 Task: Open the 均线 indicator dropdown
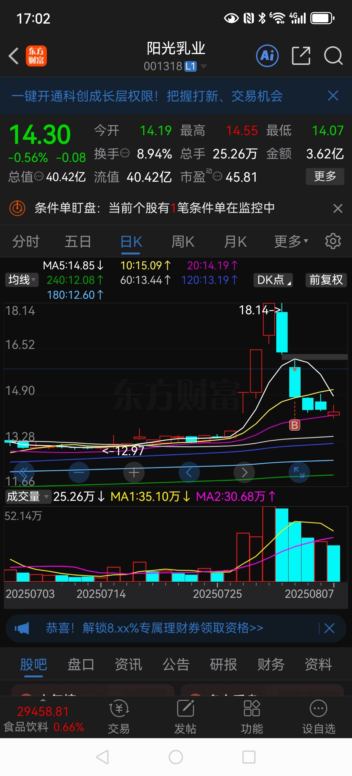(22, 280)
